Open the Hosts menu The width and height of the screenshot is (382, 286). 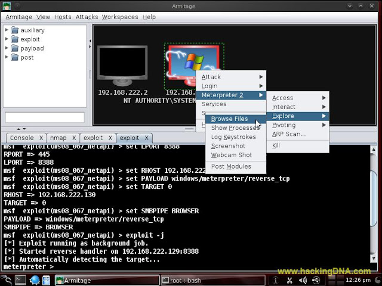click(x=63, y=17)
